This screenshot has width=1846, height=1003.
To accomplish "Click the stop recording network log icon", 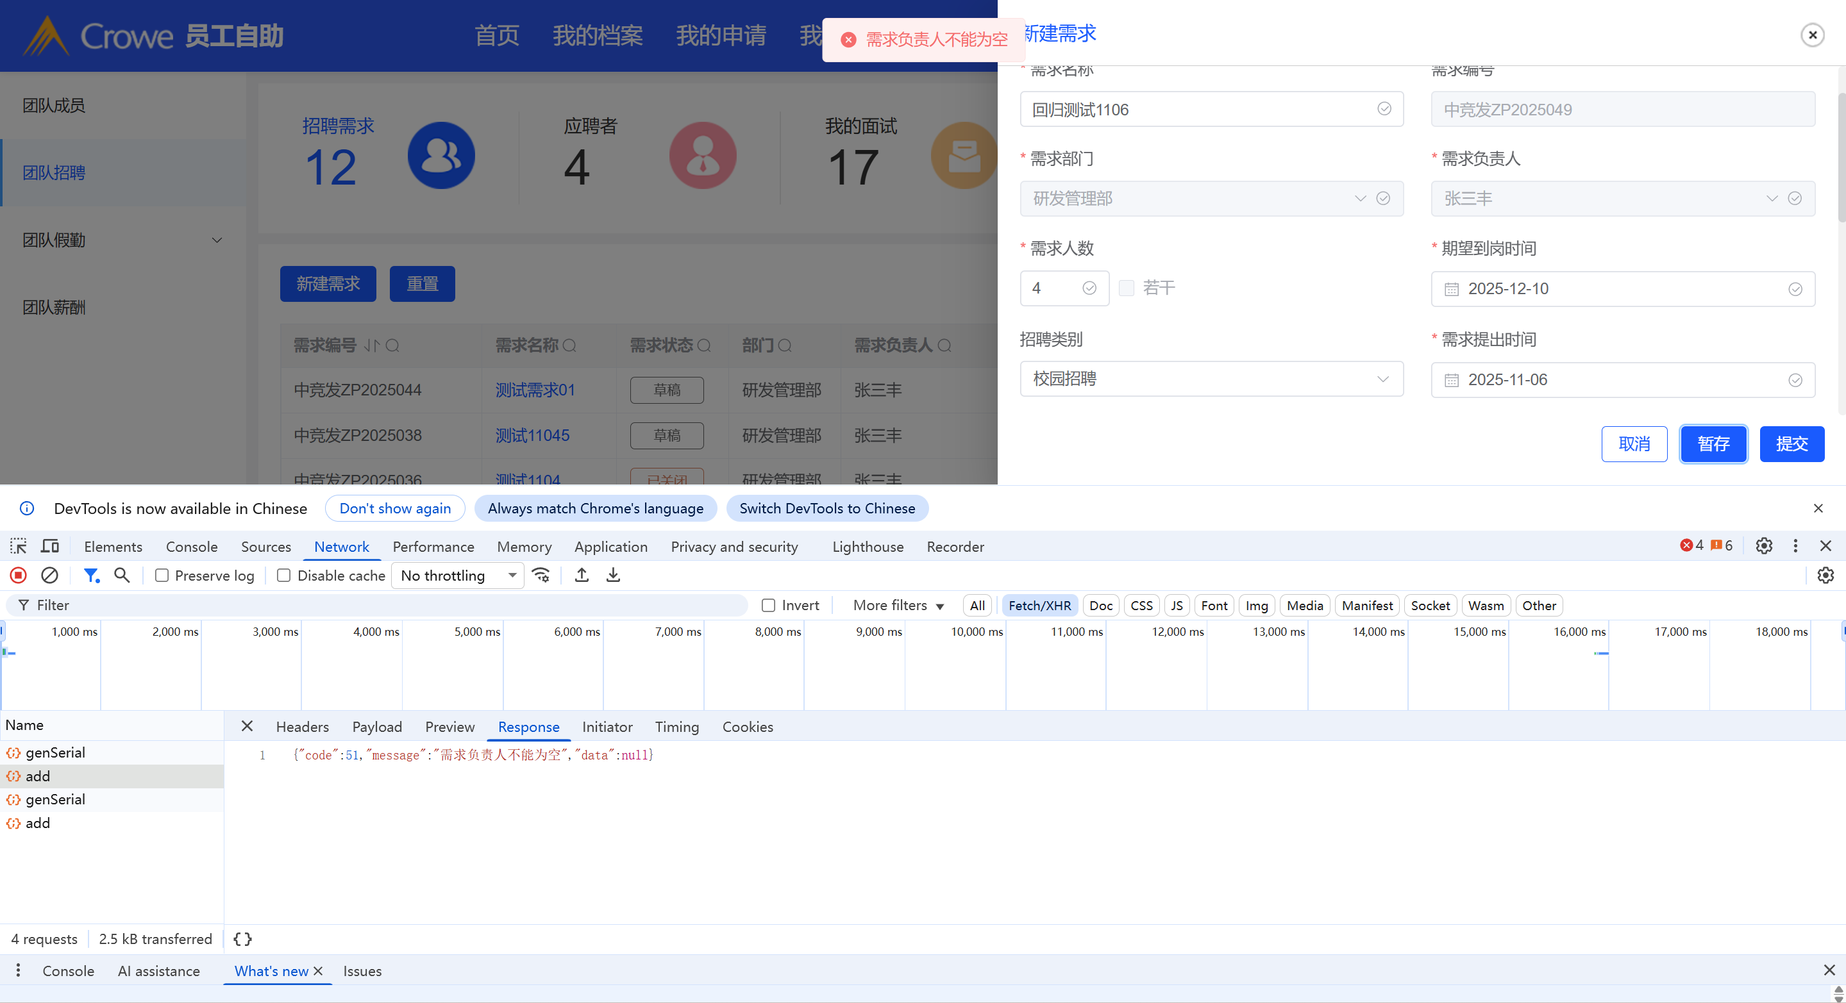I will point(19,576).
